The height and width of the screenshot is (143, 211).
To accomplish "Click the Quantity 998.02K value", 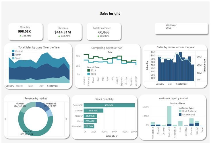I will [24, 31].
